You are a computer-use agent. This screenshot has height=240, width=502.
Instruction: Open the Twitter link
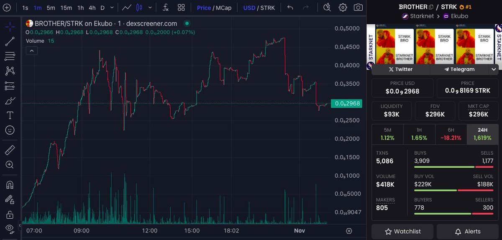tap(401, 69)
